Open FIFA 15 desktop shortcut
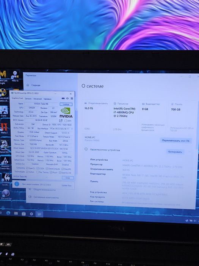This screenshot has width=199, height=266. coord(15,76)
